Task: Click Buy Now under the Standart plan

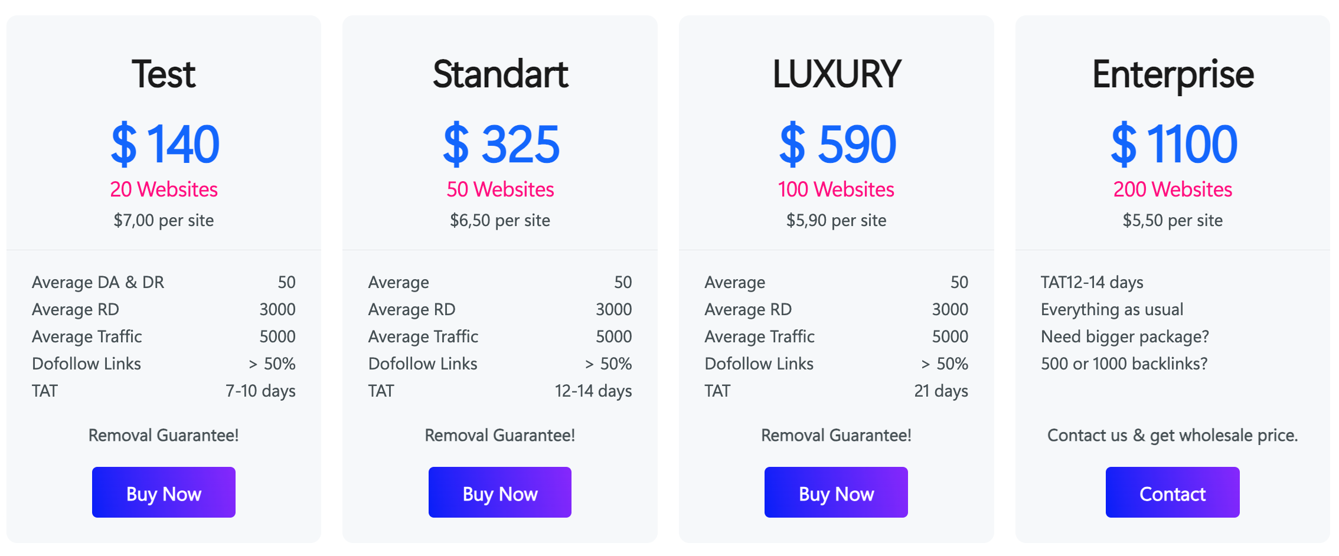Action: coord(499,492)
